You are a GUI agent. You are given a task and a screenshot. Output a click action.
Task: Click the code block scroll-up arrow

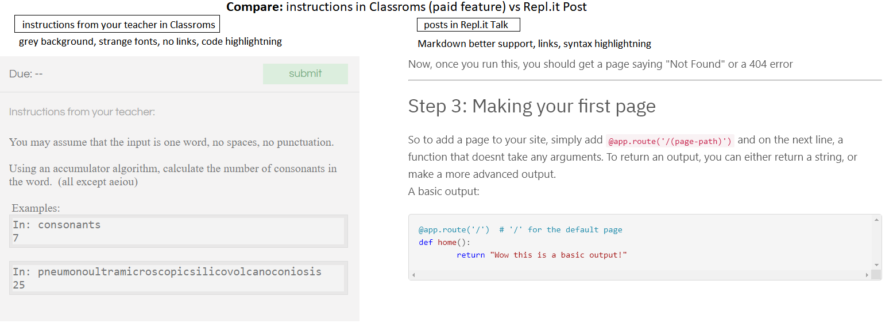(x=876, y=220)
